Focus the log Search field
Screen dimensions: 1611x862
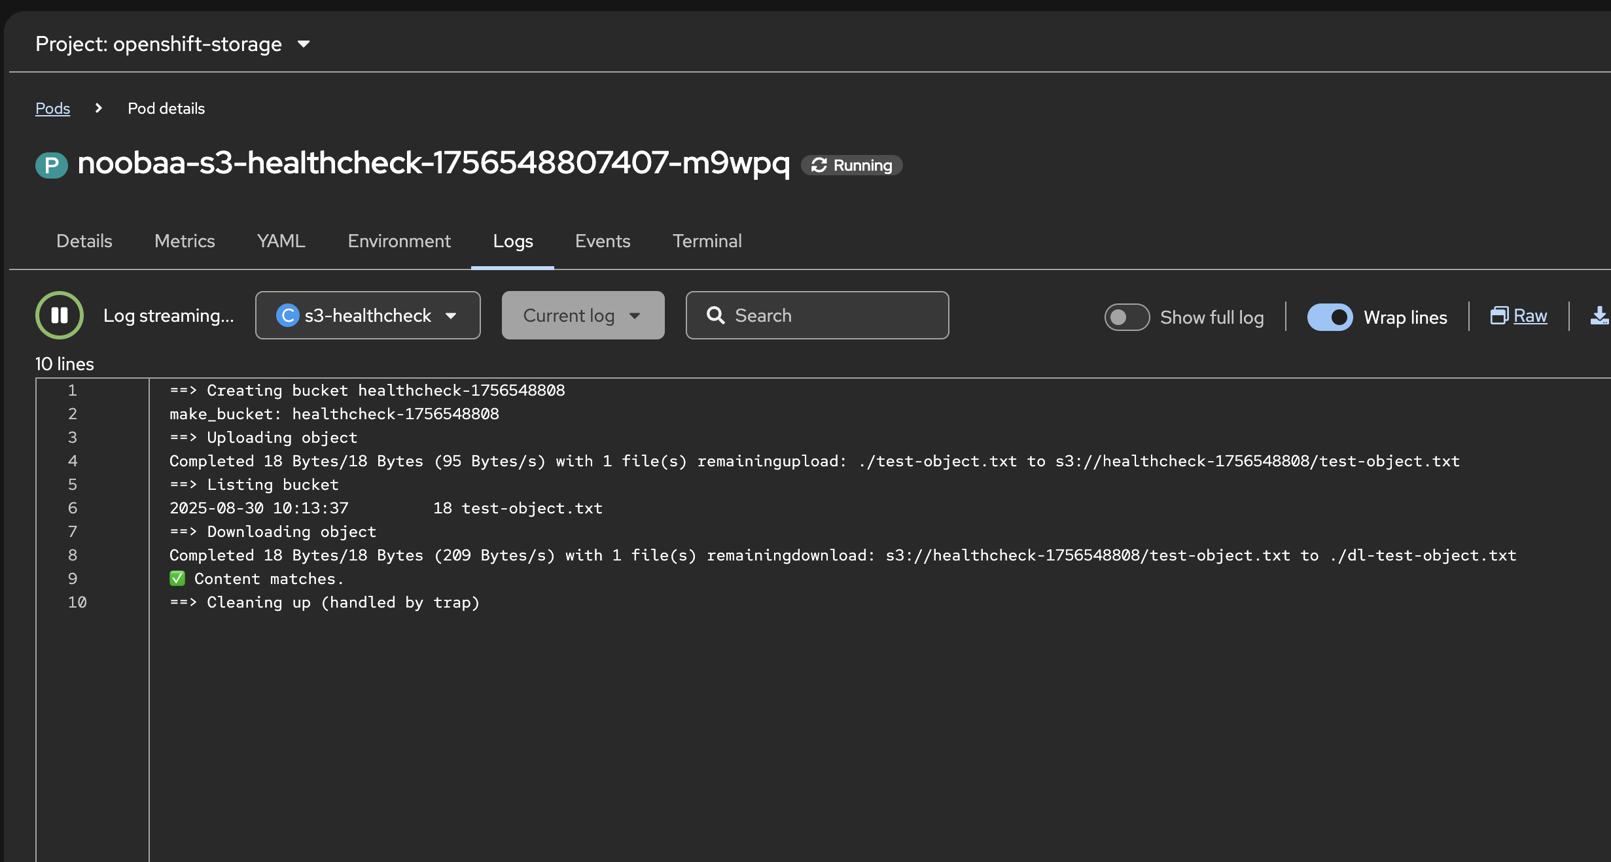pyautogui.click(x=817, y=315)
